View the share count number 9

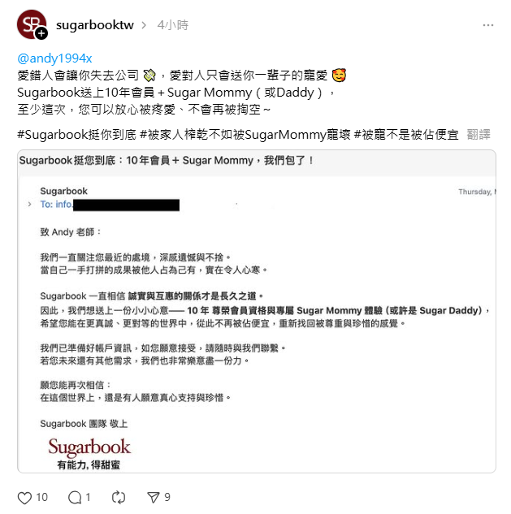pyautogui.click(x=167, y=497)
